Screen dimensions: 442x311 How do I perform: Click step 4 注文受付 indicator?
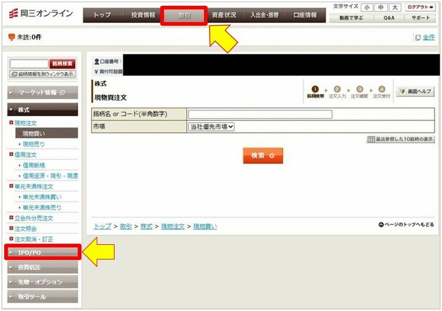[x=381, y=92]
